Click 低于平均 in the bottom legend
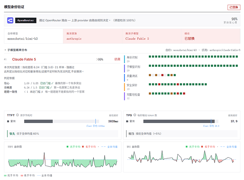The image size is (244, 180). click(28, 175)
